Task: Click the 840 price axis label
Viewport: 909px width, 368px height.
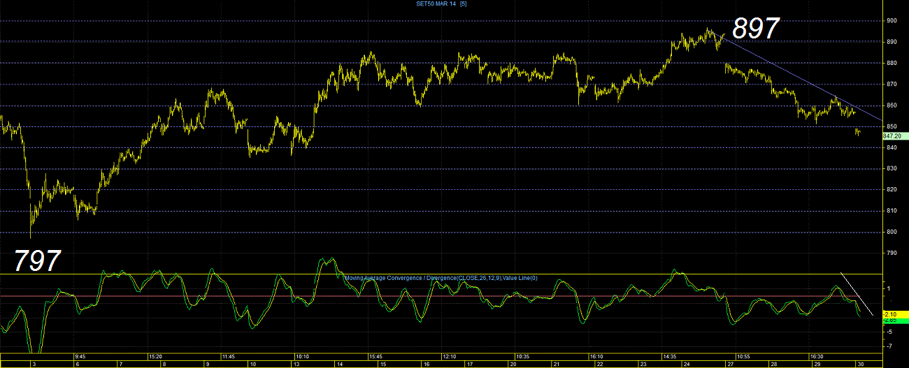Action: [x=892, y=147]
